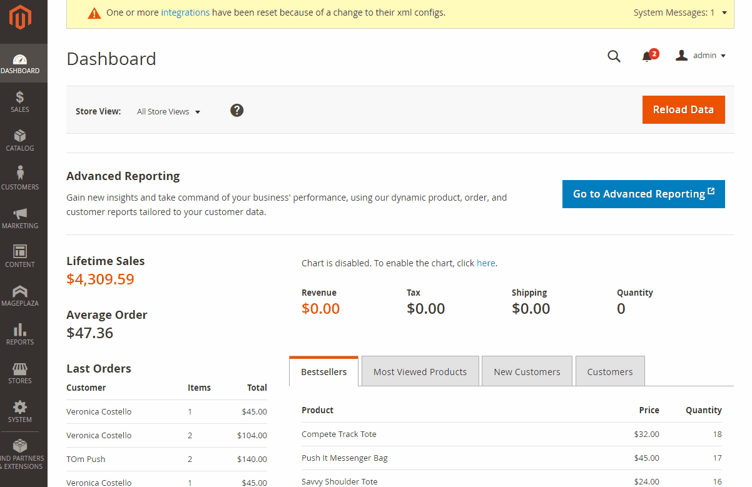752x487 pixels.
Task: Click the Reload Data button
Action: 683,110
